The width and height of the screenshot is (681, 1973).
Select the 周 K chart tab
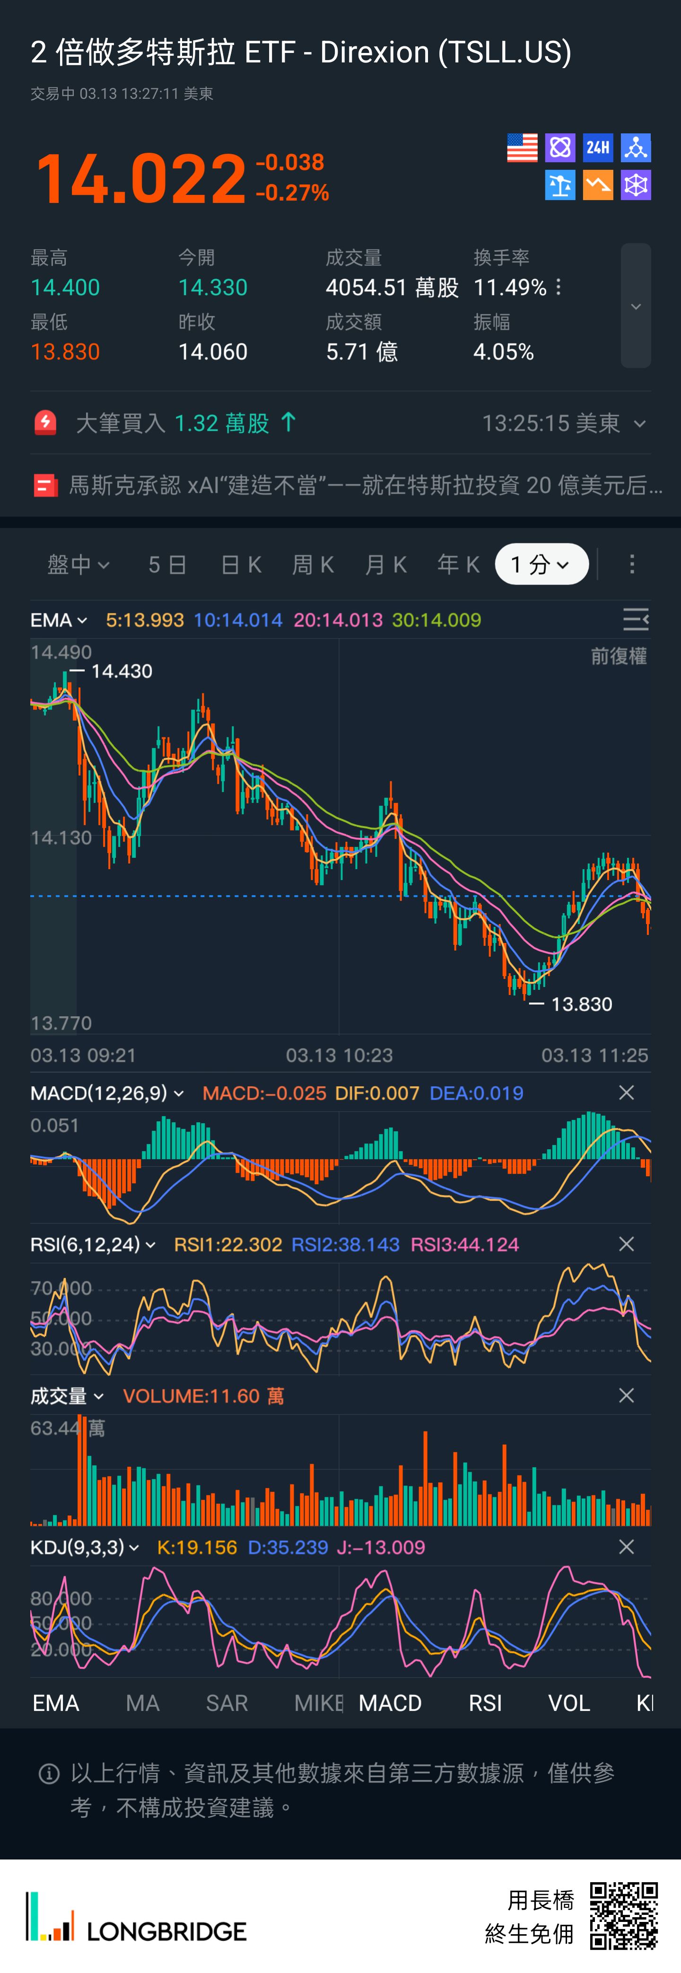pyautogui.click(x=313, y=565)
